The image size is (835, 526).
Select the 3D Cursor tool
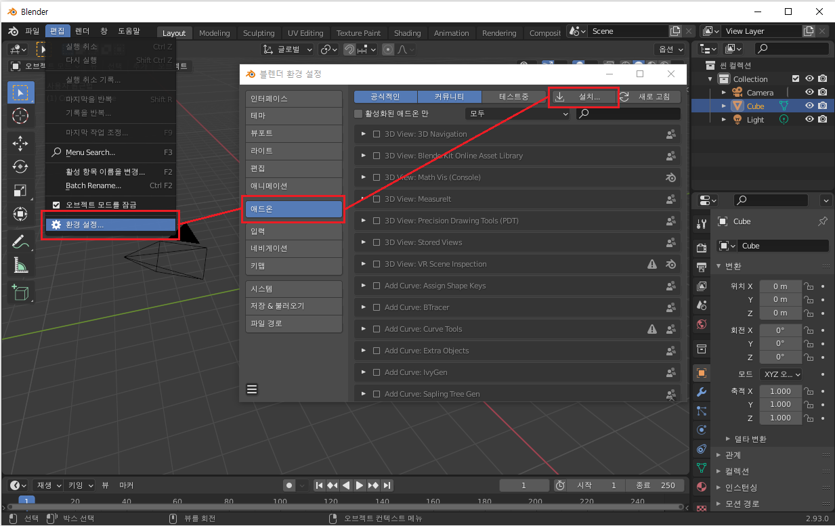coord(20,116)
